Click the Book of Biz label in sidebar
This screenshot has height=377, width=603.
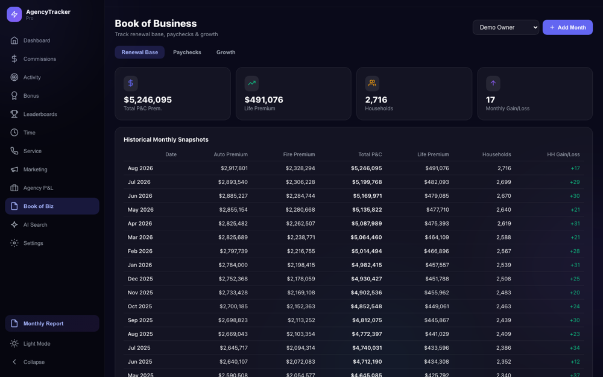pyautogui.click(x=39, y=206)
